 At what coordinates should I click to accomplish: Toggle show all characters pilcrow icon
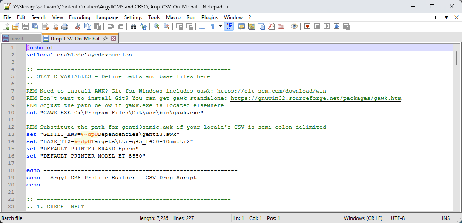pyautogui.click(x=212, y=26)
